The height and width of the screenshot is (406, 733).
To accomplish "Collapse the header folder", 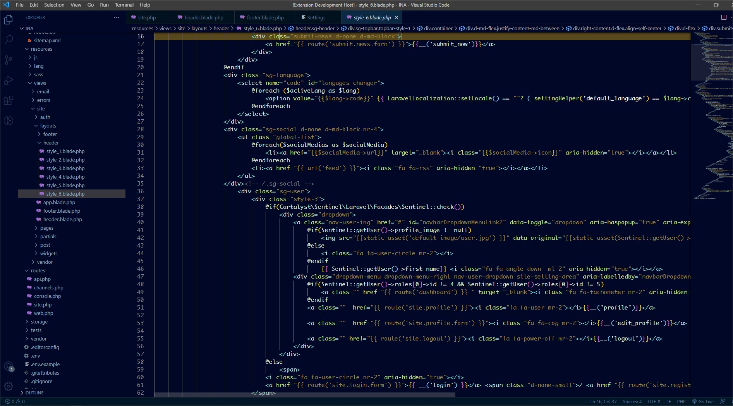I will (51, 143).
